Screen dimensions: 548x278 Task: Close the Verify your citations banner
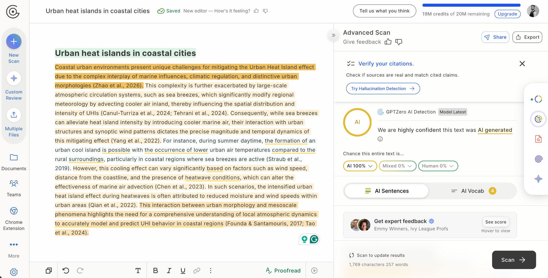[x=522, y=64]
